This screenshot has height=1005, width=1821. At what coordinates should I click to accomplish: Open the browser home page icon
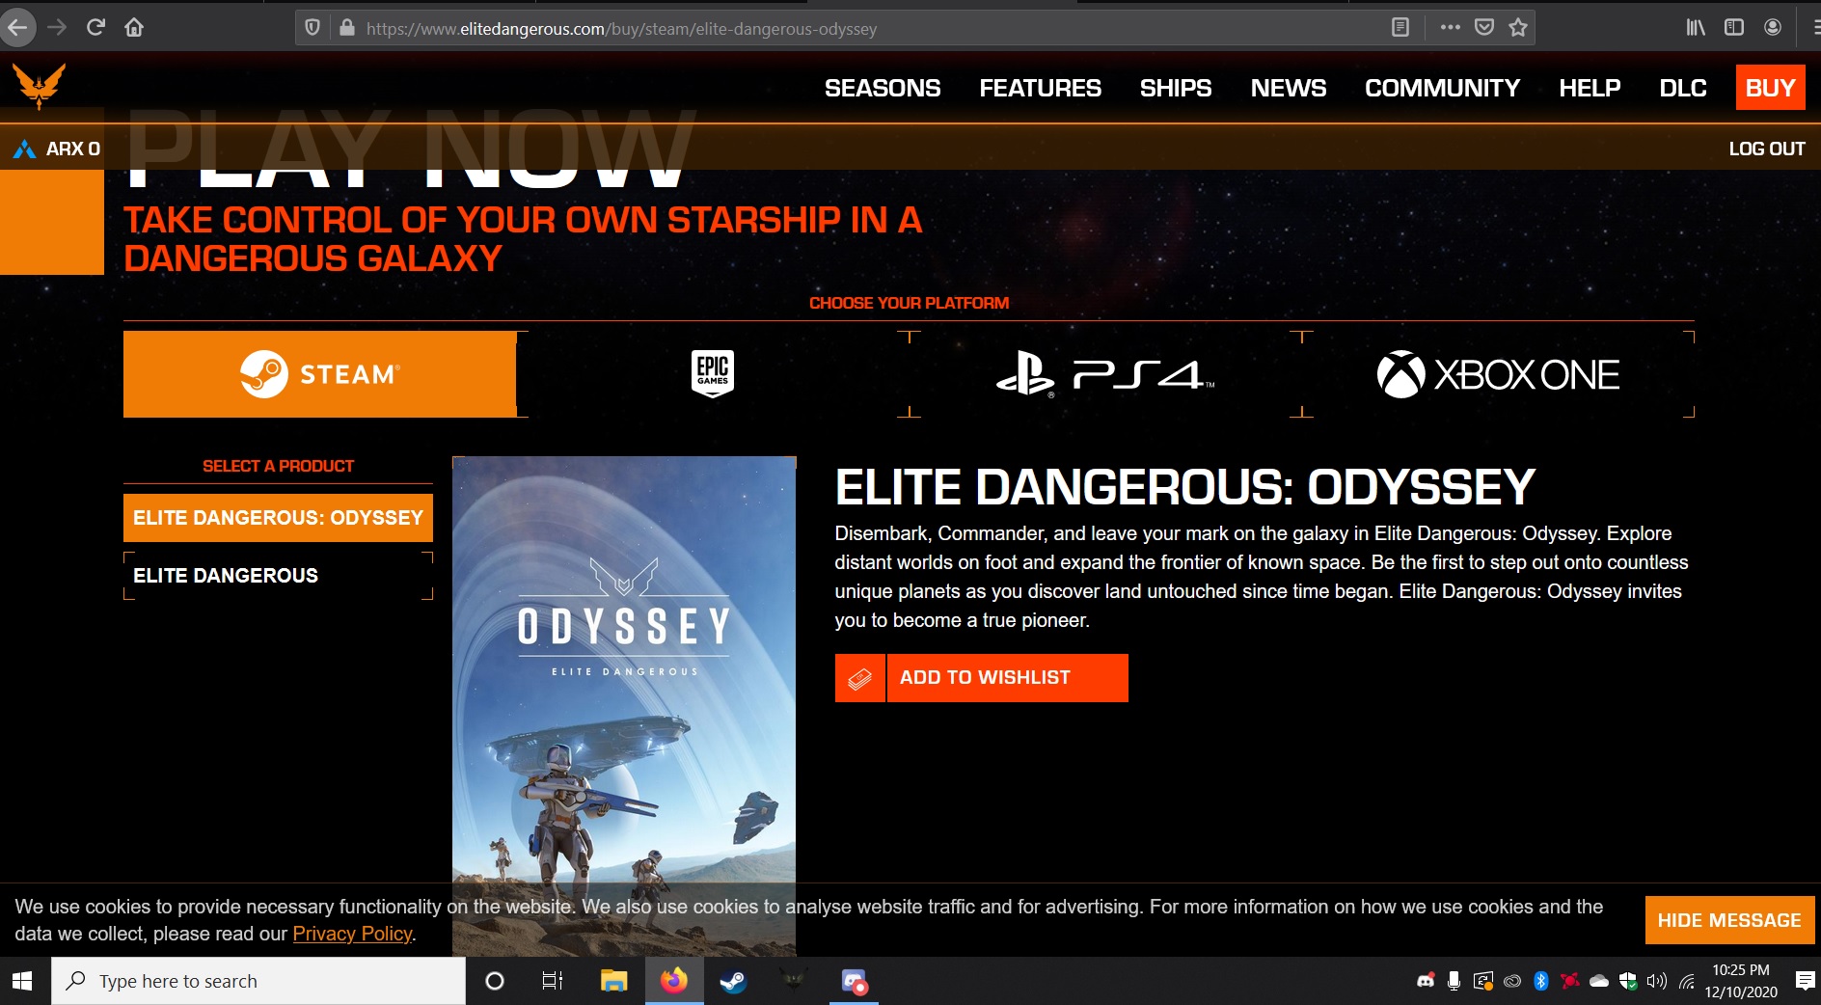[x=134, y=28]
